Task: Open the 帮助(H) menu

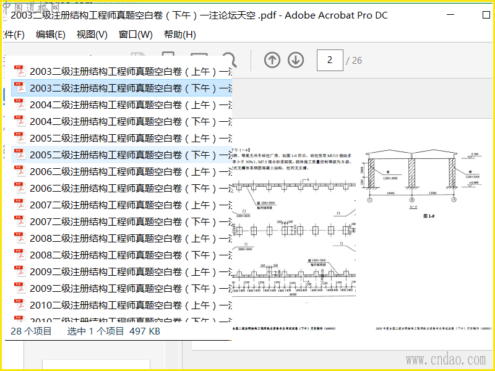Action: click(x=180, y=35)
